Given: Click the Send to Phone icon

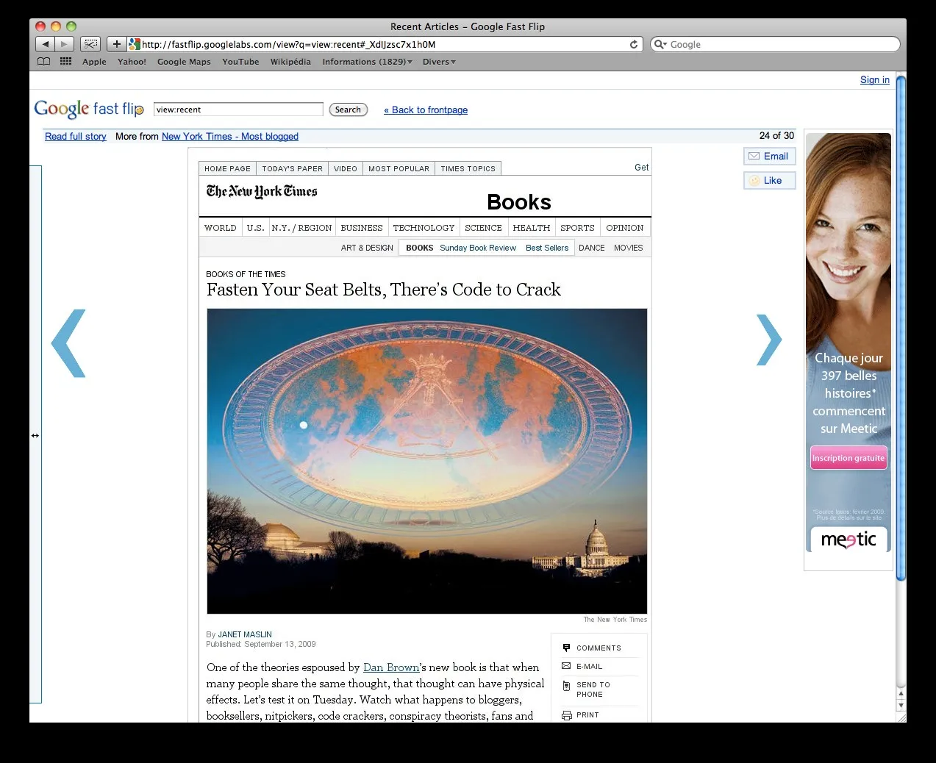Looking at the screenshot, I should [x=566, y=686].
